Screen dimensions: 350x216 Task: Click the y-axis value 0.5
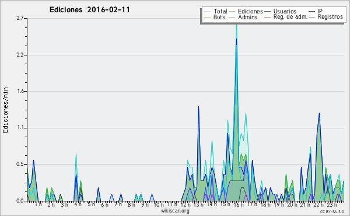click(20, 164)
